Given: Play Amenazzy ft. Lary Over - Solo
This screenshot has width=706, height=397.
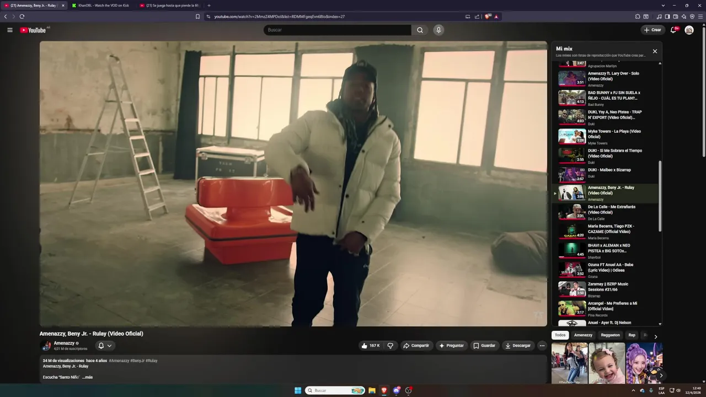Looking at the screenshot, I should (x=606, y=79).
